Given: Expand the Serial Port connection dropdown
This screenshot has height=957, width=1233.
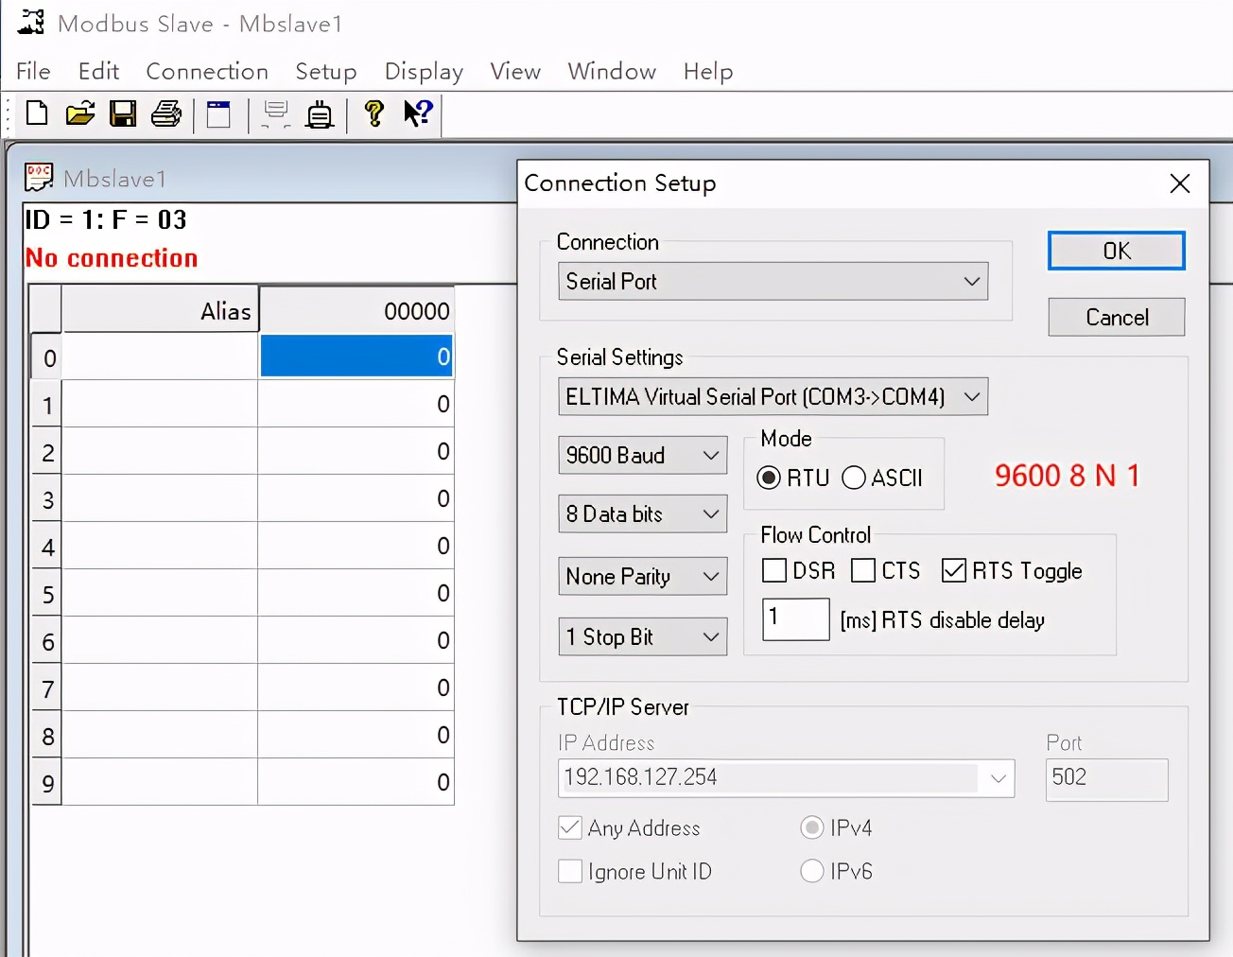Looking at the screenshot, I should (x=773, y=281).
